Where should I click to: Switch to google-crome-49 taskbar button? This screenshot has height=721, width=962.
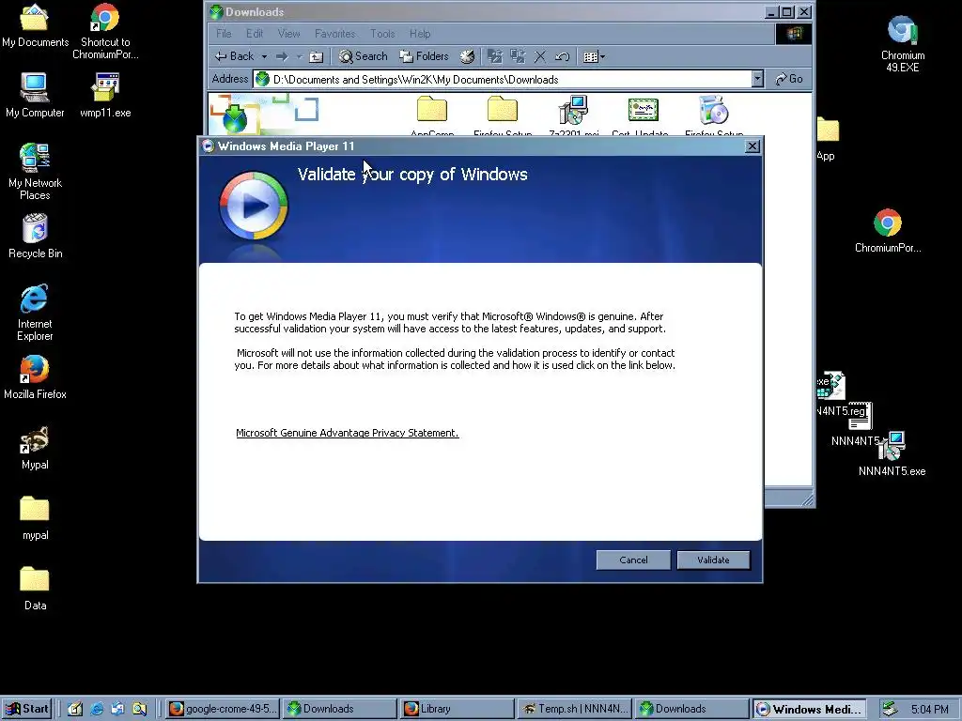pyautogui.click(x=222, y=709)
